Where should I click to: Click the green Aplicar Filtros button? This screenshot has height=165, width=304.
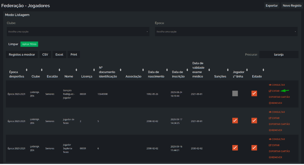[x=29, y=44]
